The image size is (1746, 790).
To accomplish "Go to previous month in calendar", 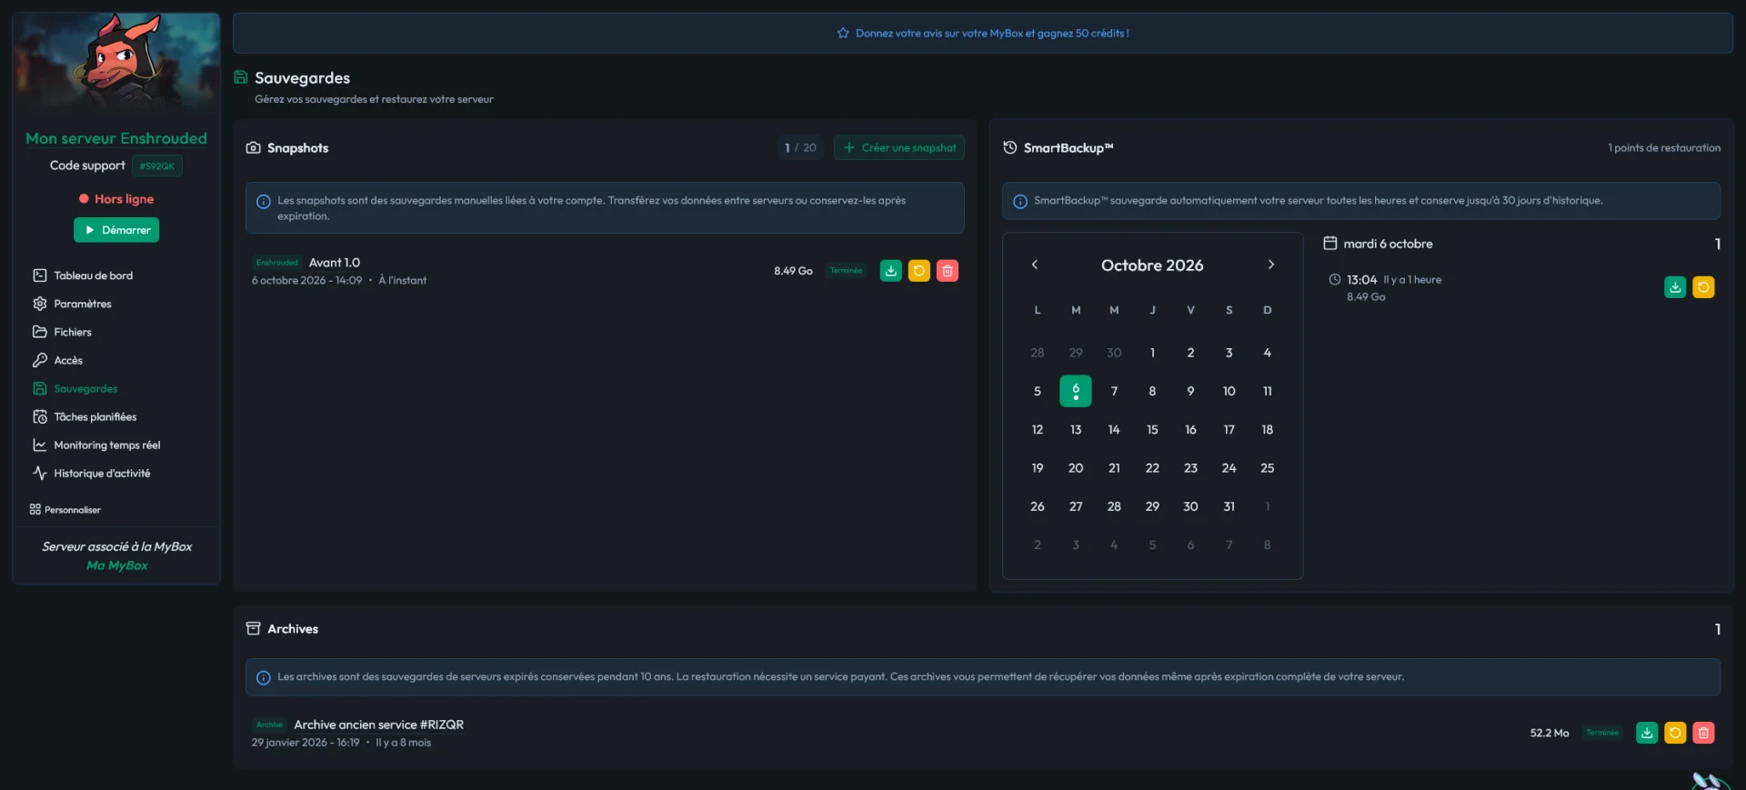I will pos(1034,265).
